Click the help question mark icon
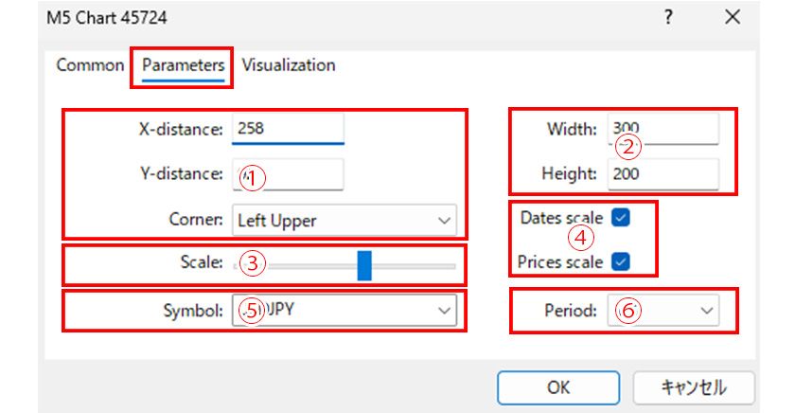The height and width of the screenshot is (413, 795). (x=668, y=17)
